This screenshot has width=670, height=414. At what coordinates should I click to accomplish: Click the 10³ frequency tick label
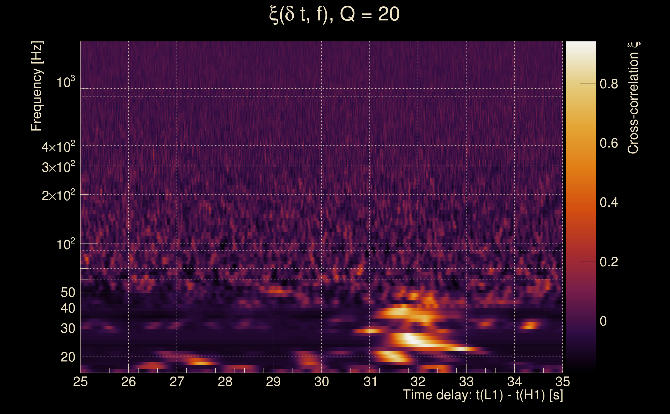65,82
